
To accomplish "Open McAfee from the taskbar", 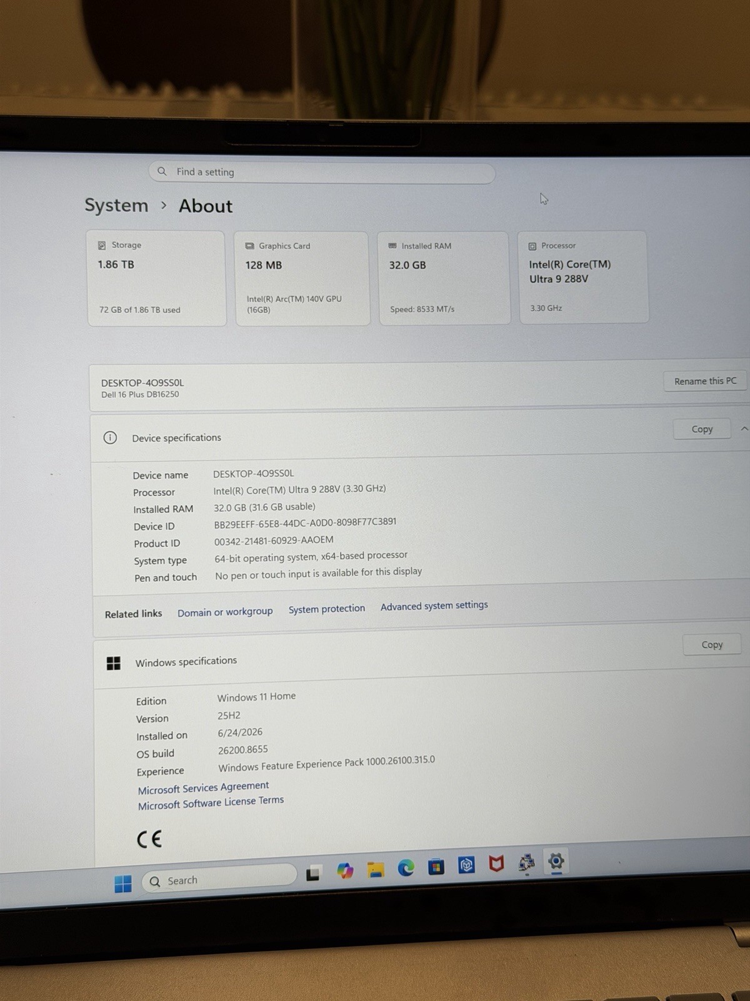I will pyautogui.click(x=496, y=864).
